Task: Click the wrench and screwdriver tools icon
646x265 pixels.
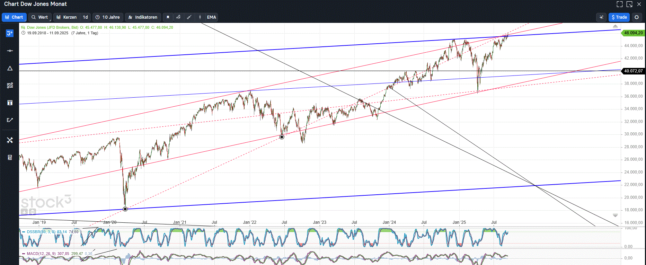Action: tap(10, 140)
